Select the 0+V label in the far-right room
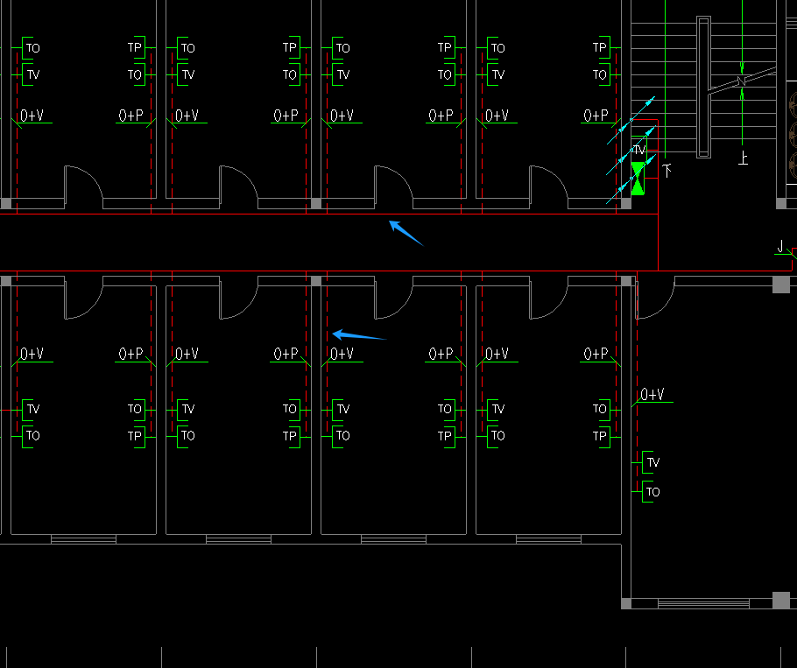 click(652, 394)
